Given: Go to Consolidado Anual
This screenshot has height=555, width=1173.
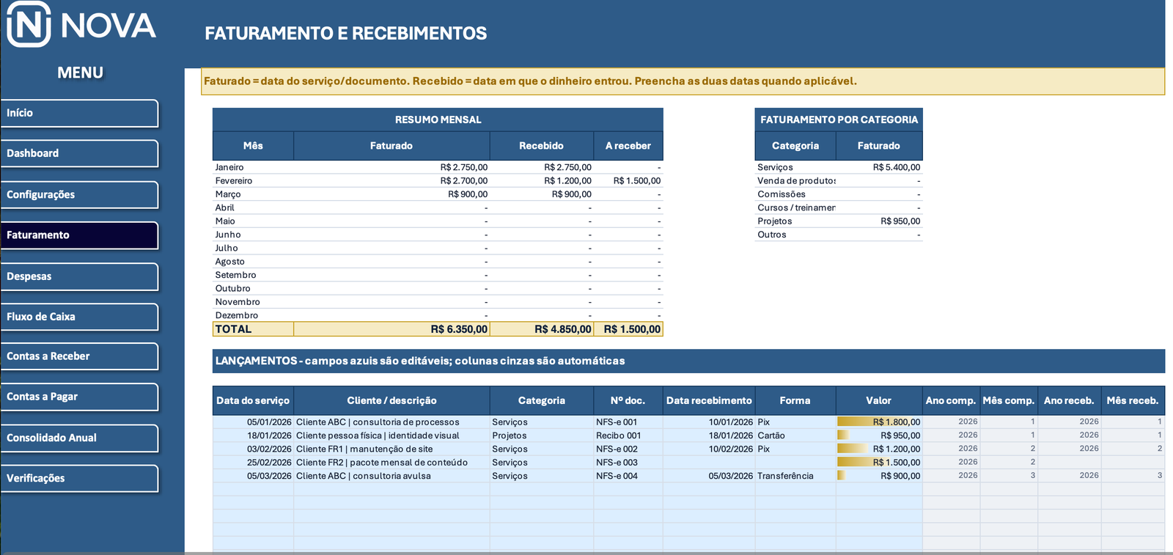Looking at the screenshot, I should [79, 438].
